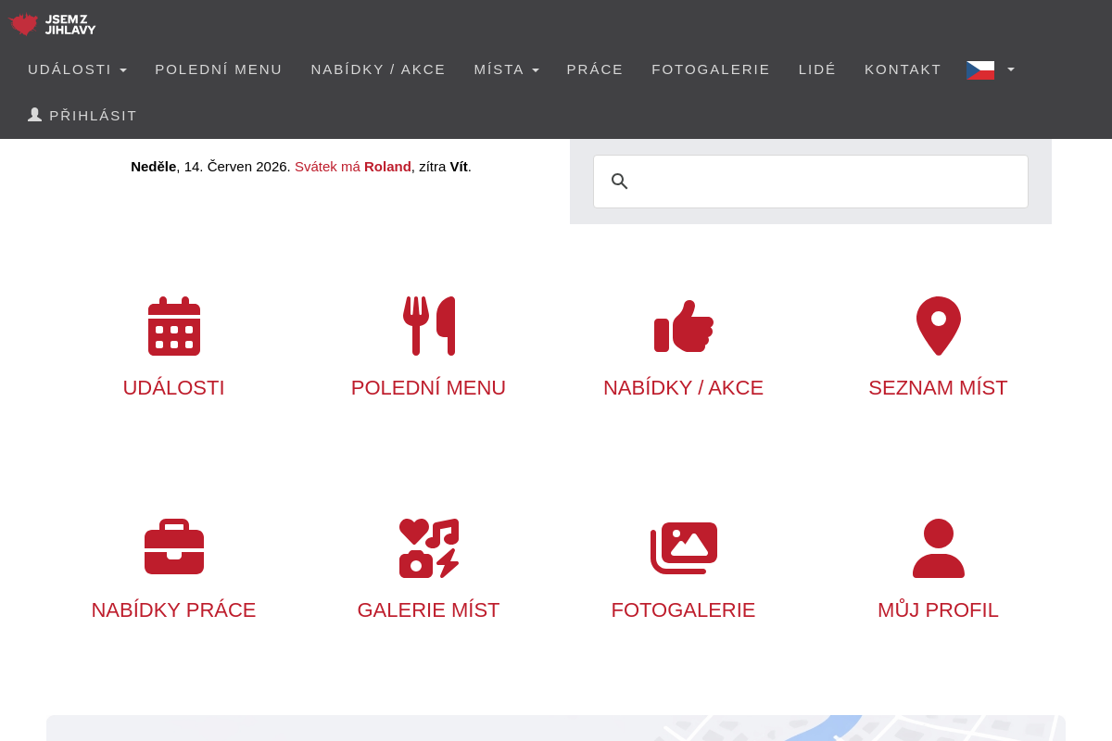Screen dimensions: 1112x741
Task: Open Nabídky / Akce in the navbar
Action: (378, 69)
